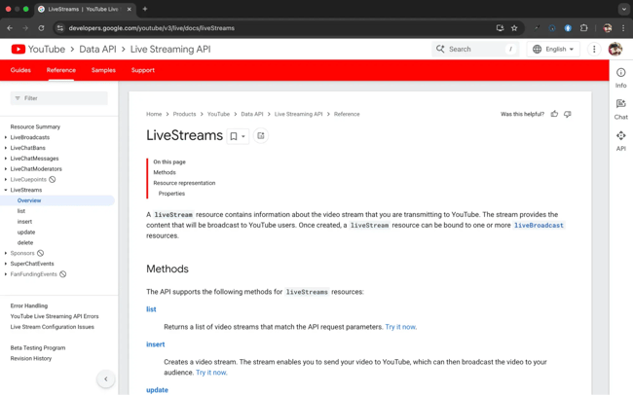Click Try it now for list method
This screenshot has height=395, width=633.
[x=399, y=327]
